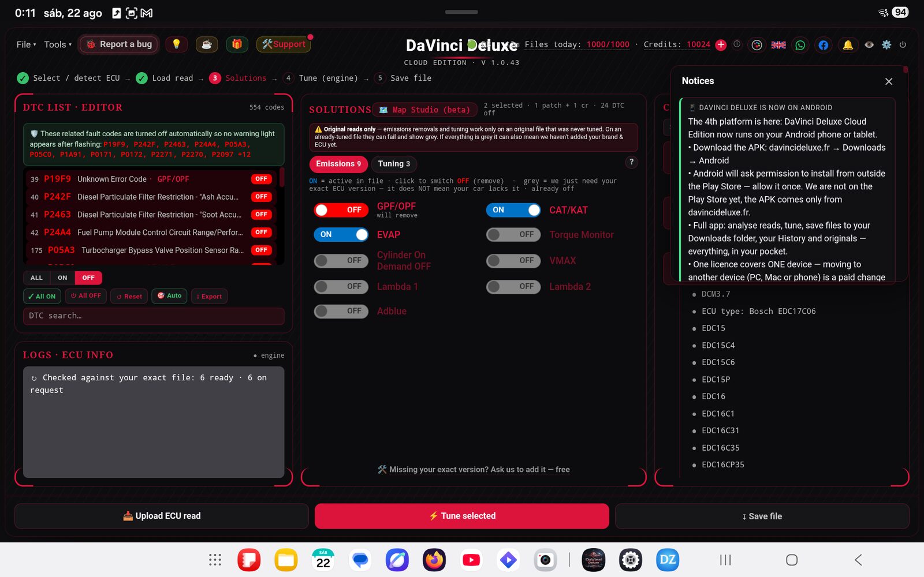Click the All OFF button
The height and width of the screenshot is (577, 924).
pos(85,296)
